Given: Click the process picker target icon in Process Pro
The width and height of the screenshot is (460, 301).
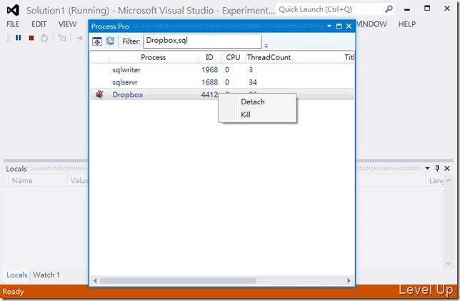Looking at the screenshot, I should coord(97,41).
